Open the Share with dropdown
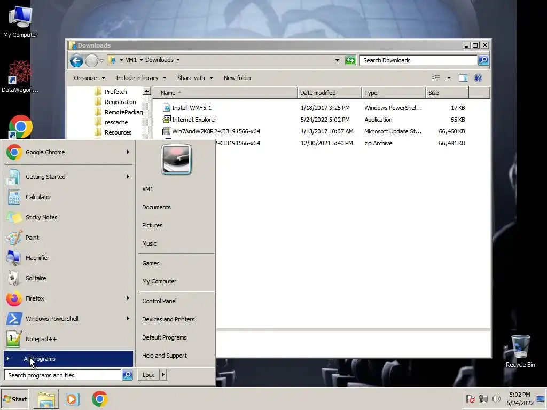 click(195, 78)
